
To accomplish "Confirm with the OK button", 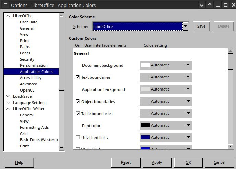I will click(x=188, y=162).
